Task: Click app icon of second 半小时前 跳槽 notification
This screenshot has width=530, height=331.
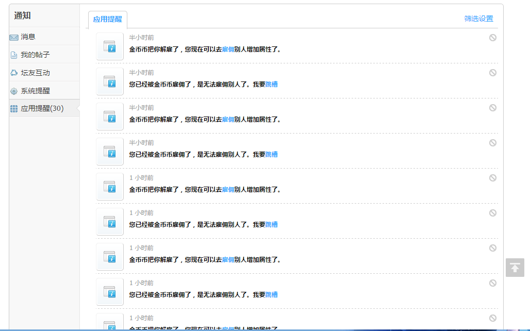Action: 110,152
